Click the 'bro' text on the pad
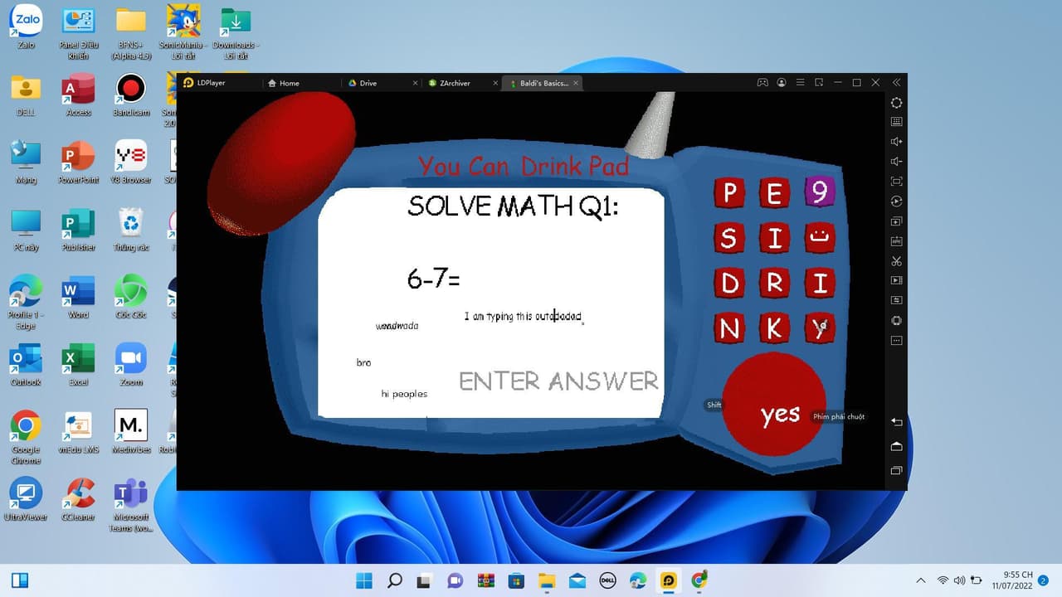This screenshot has height=597, width=1062. point(363,362)
